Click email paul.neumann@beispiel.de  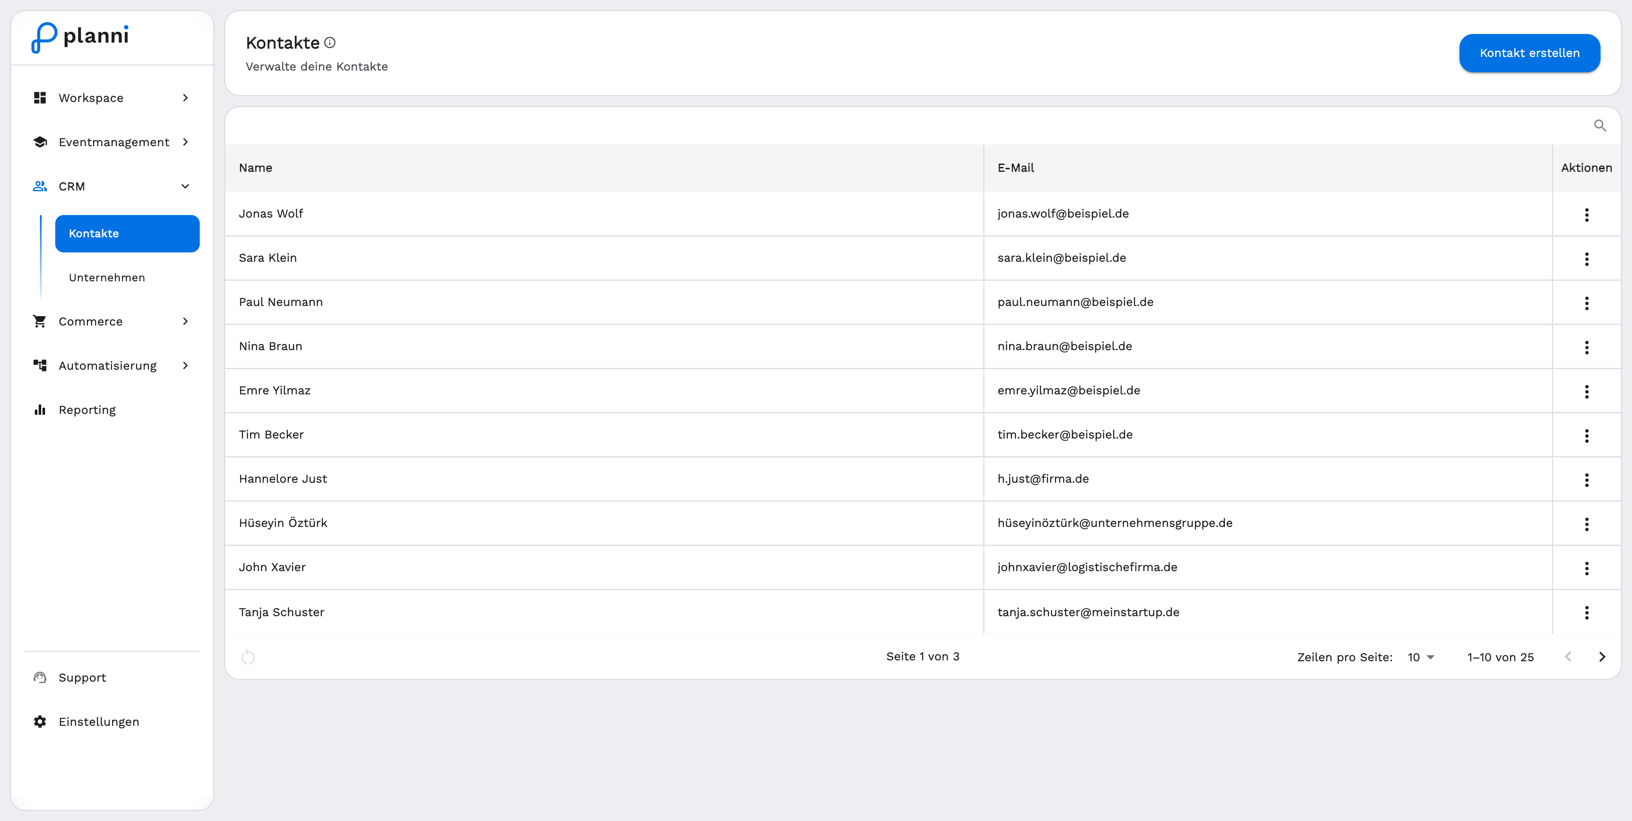point(1075,302)
